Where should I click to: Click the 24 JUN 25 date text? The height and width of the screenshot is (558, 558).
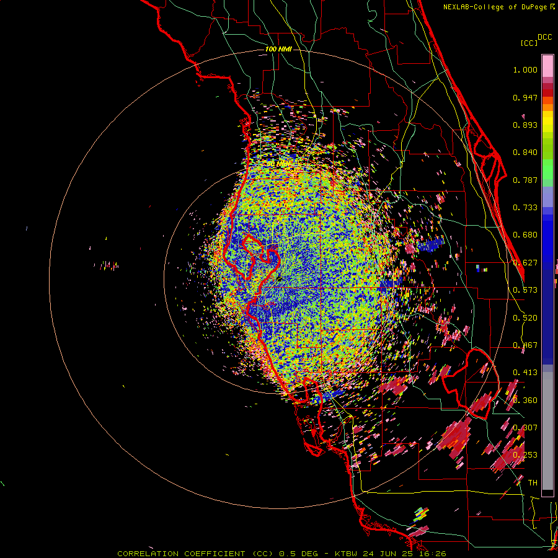(389, 554)
